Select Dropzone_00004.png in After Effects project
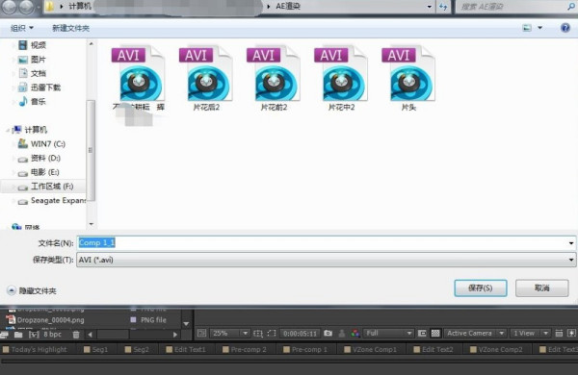This screenshot has width=578, height=375. pos(50,320)
